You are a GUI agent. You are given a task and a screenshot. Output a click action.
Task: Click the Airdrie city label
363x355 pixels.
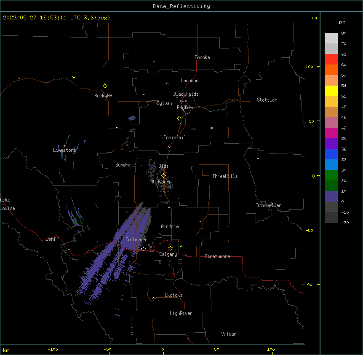pyautogui.click(x=170, y=226)
